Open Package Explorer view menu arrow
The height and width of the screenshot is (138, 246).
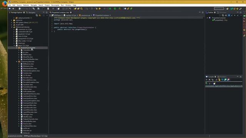(x=47, y=15)
